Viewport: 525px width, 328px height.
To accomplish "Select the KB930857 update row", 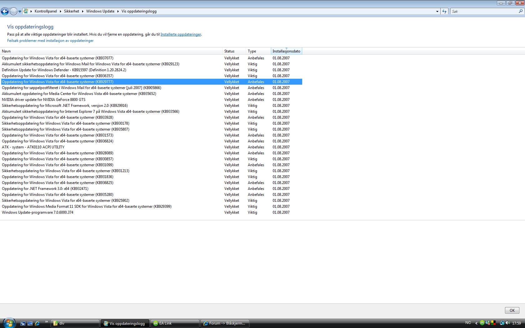I will point(152,159).
